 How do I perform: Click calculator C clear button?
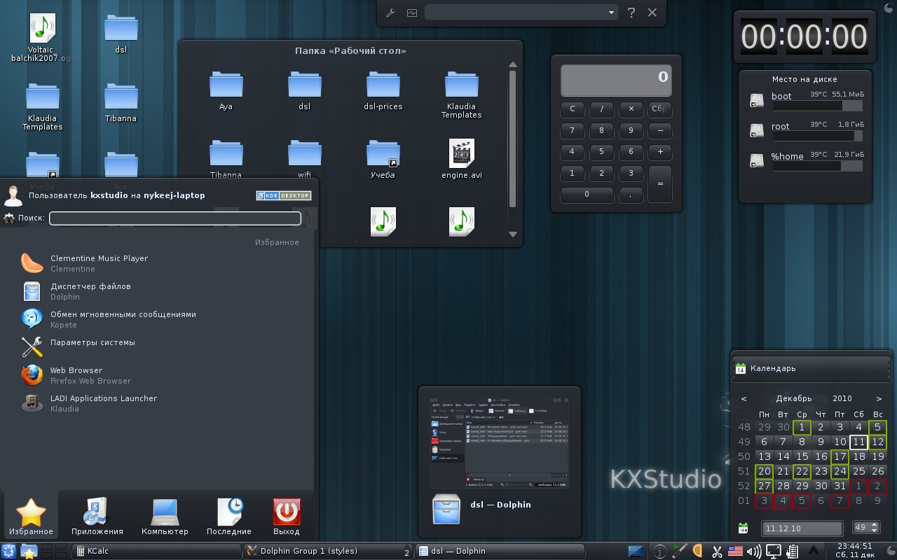pos(573,109)
